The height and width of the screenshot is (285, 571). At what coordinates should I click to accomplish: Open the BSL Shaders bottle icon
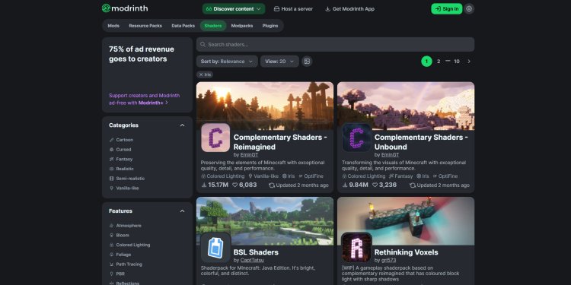click(x=215, y=248)
